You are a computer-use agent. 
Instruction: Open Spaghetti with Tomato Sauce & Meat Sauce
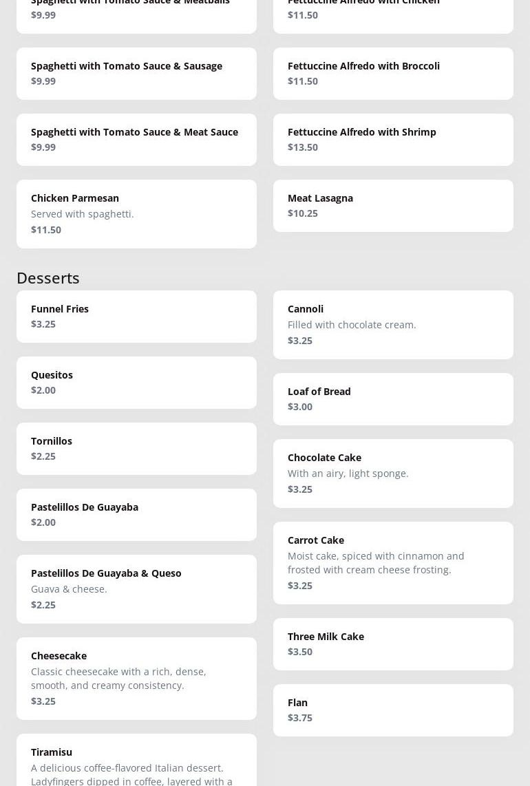(x=136, y=140)
